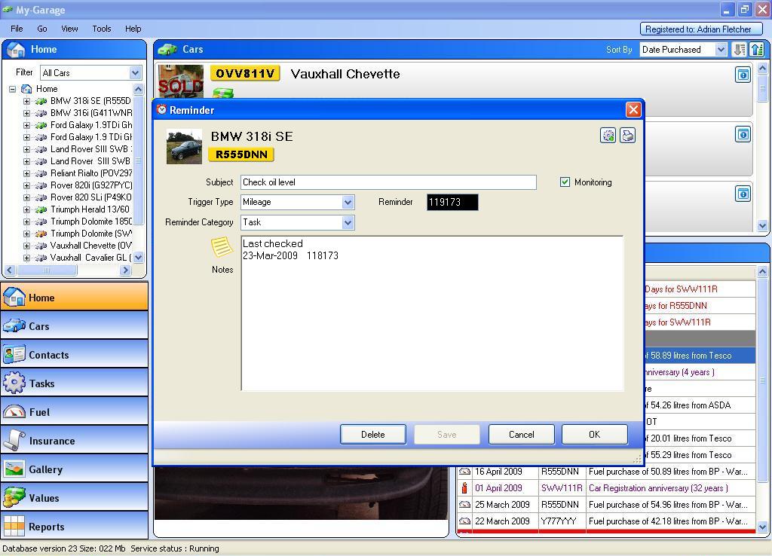Open info icon for Vauxhall Chevette card
Image resolution: width=772 pixels, height=556 pixels.
[x=743, y=75]
